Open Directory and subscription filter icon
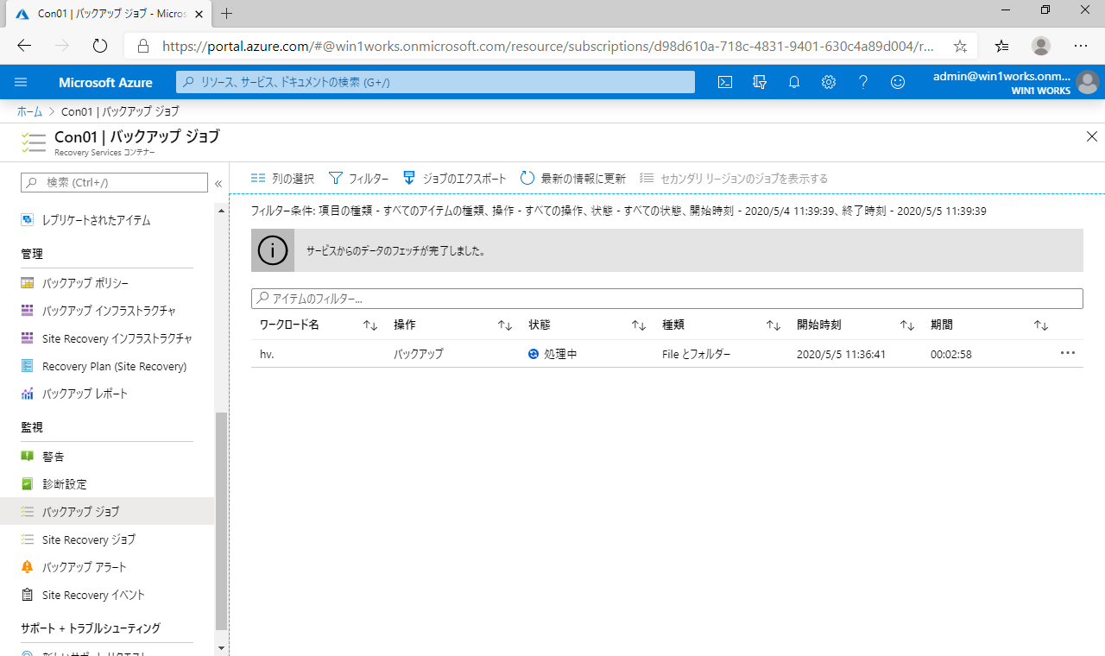The width and height of the screenshot is (1105, 656). pos(760,82)
